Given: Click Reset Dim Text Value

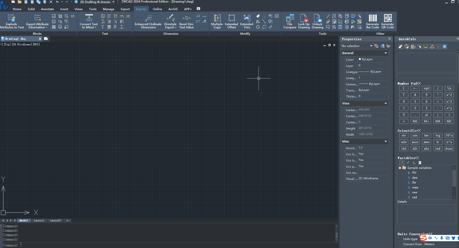Looking at the screenshot, I should (x=186, y=21).
